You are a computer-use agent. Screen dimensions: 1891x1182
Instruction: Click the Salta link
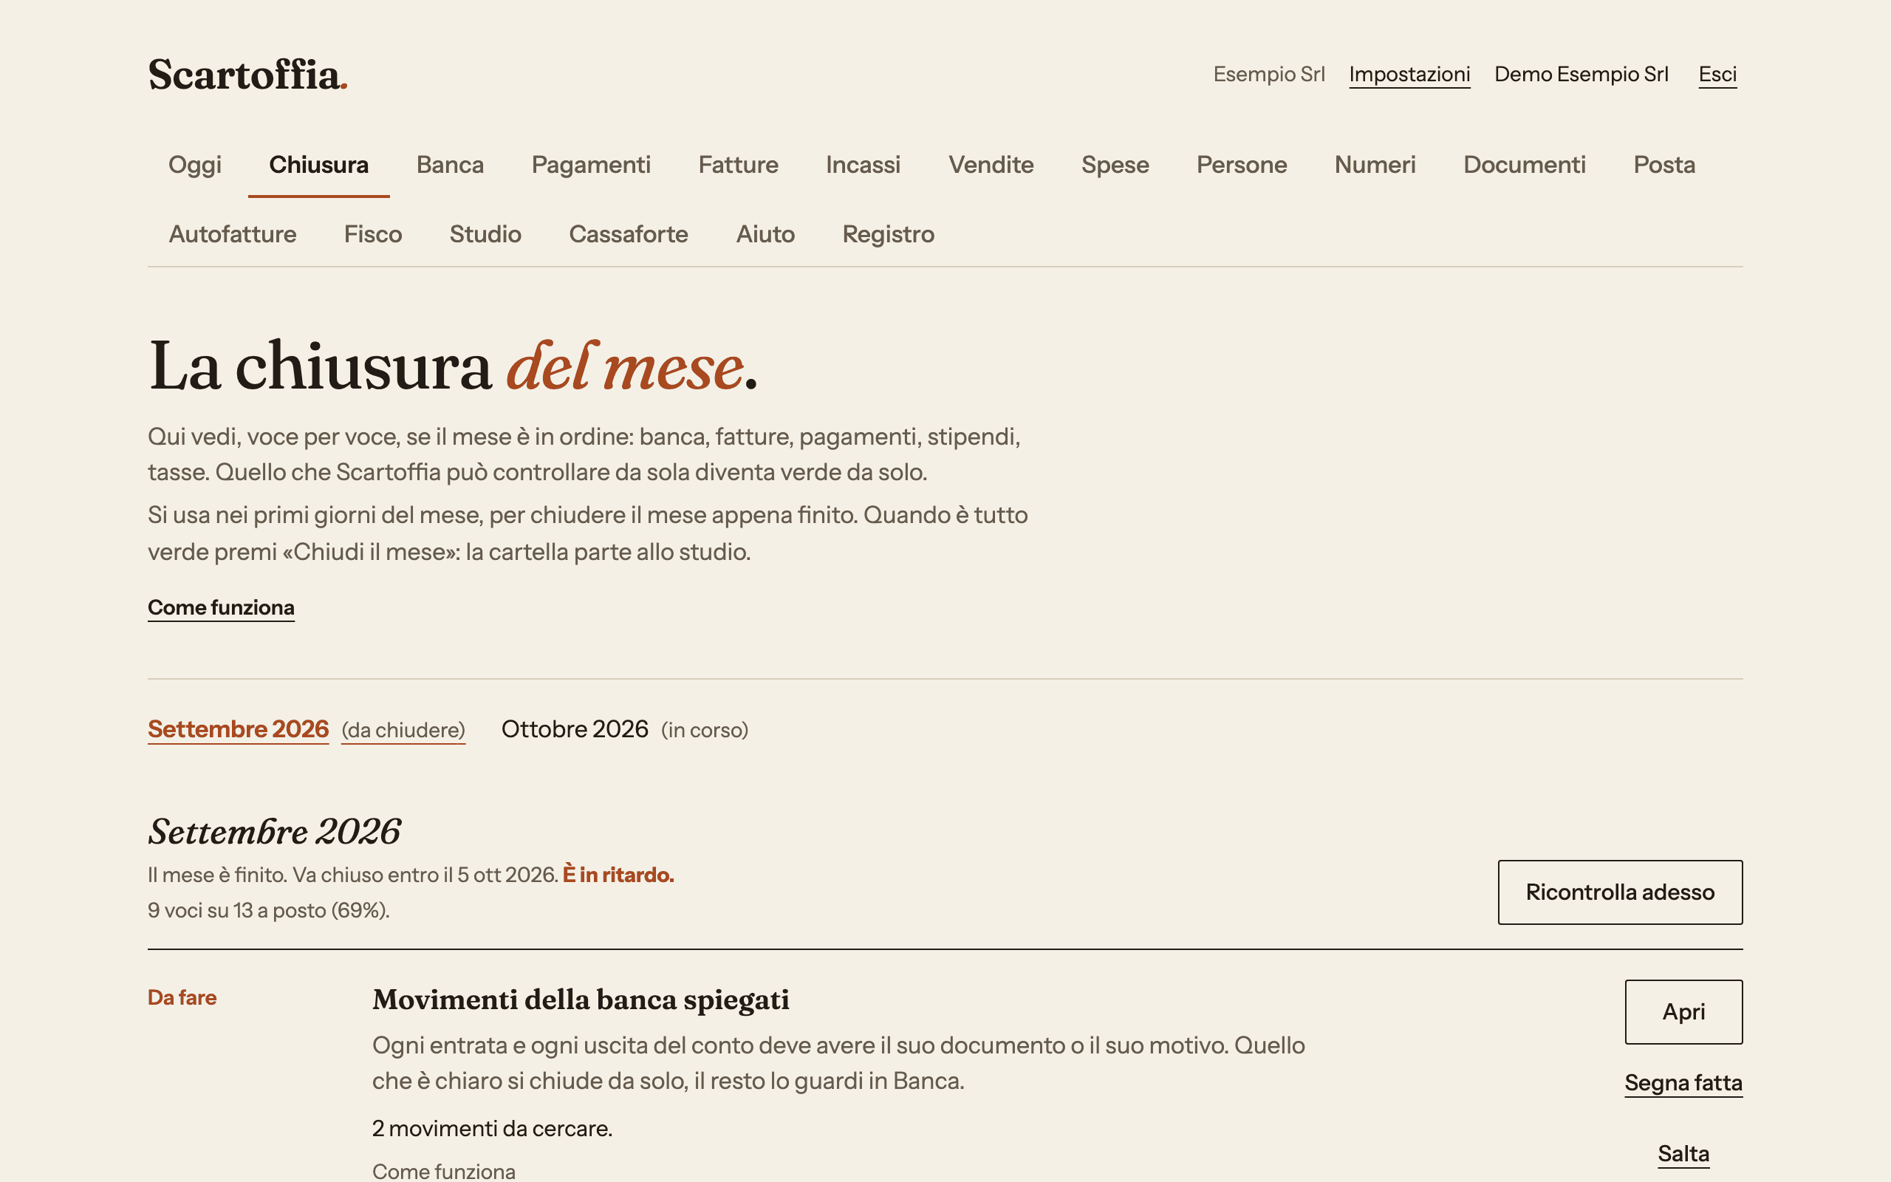[1683, 1154]
